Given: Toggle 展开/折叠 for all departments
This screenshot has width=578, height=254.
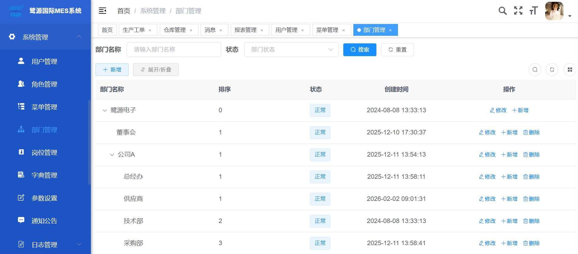Looking at the screenshot, I should tap(156, 70).
